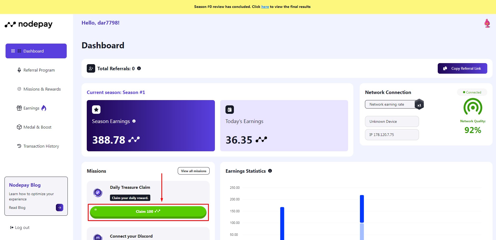Click the rocket icon beside Referral Program
This screenshot has height=240, width=496.
tap(19, 70)
